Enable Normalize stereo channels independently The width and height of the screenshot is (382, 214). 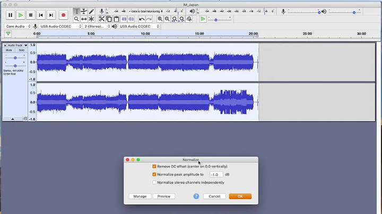tap(154, 182)
